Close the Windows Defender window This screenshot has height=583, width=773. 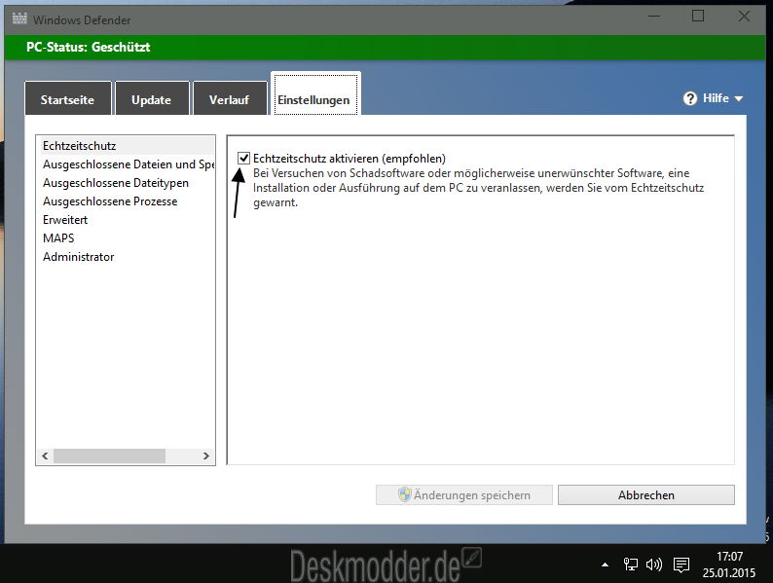coord(744,17)
